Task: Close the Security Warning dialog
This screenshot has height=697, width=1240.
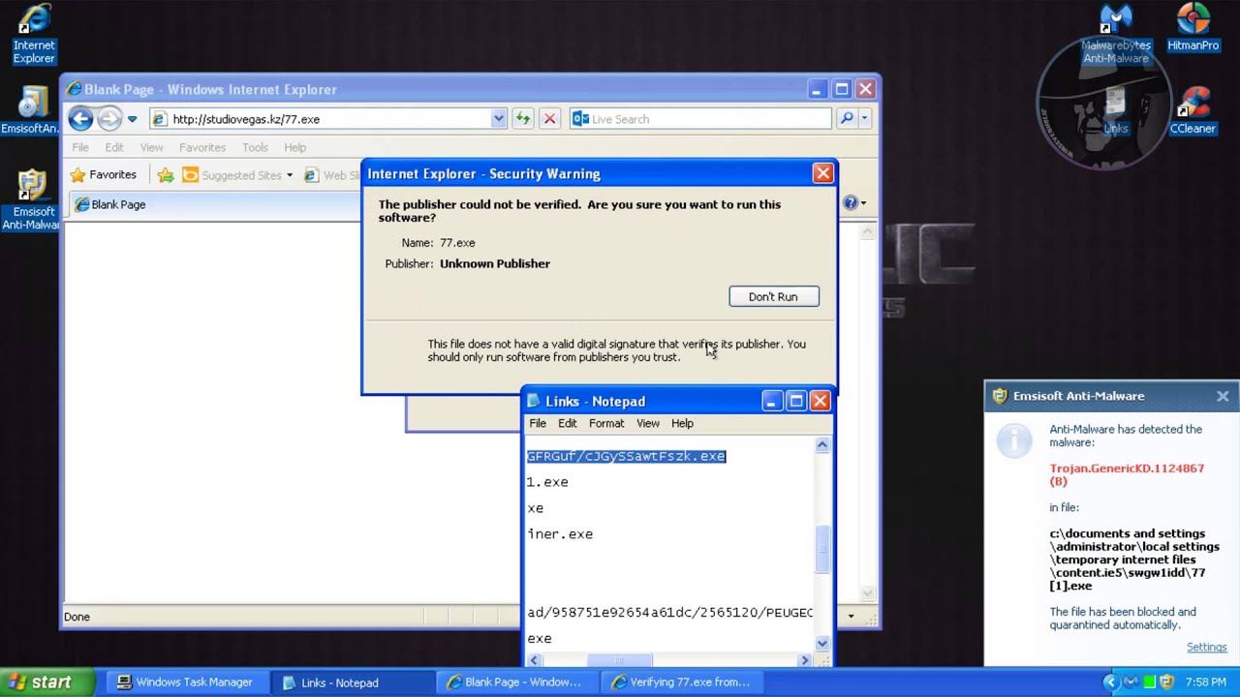Action: point(822,173)
